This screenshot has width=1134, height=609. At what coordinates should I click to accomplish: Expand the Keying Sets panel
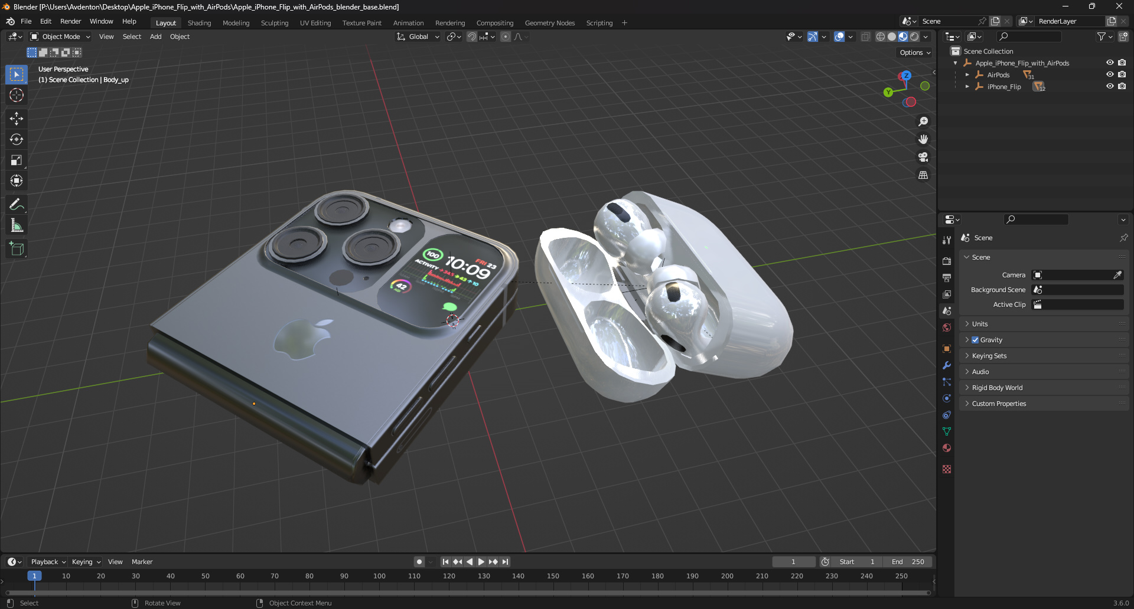1044,356
